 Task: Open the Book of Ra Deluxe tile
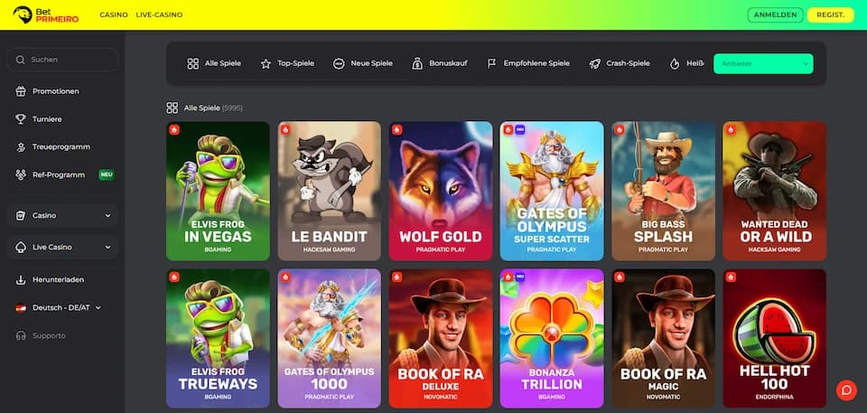click(x=441, y=339)
